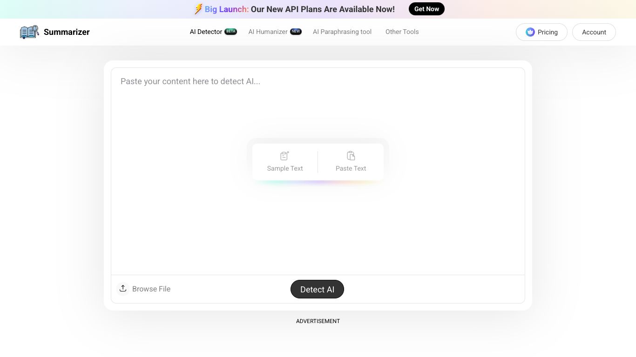636x357 pixels.
Task: Click the Sample Text document icon
Action: (x=284, y=156)
